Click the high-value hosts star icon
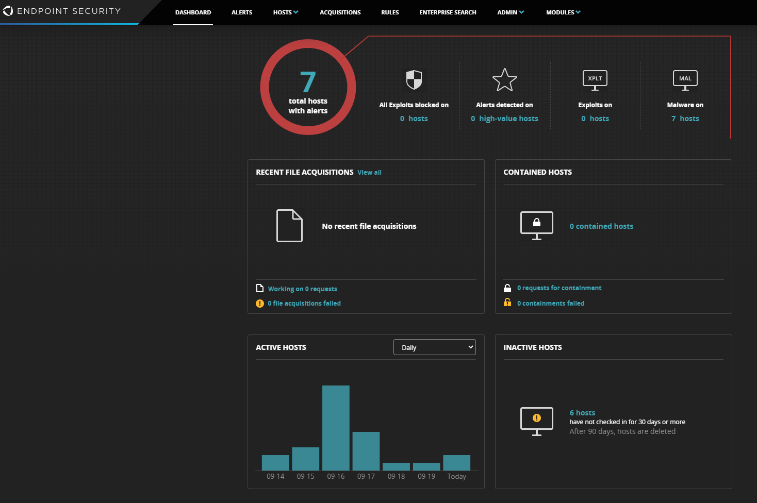Image resolution: width=757 pixels, height=503 pixels. 504,80
